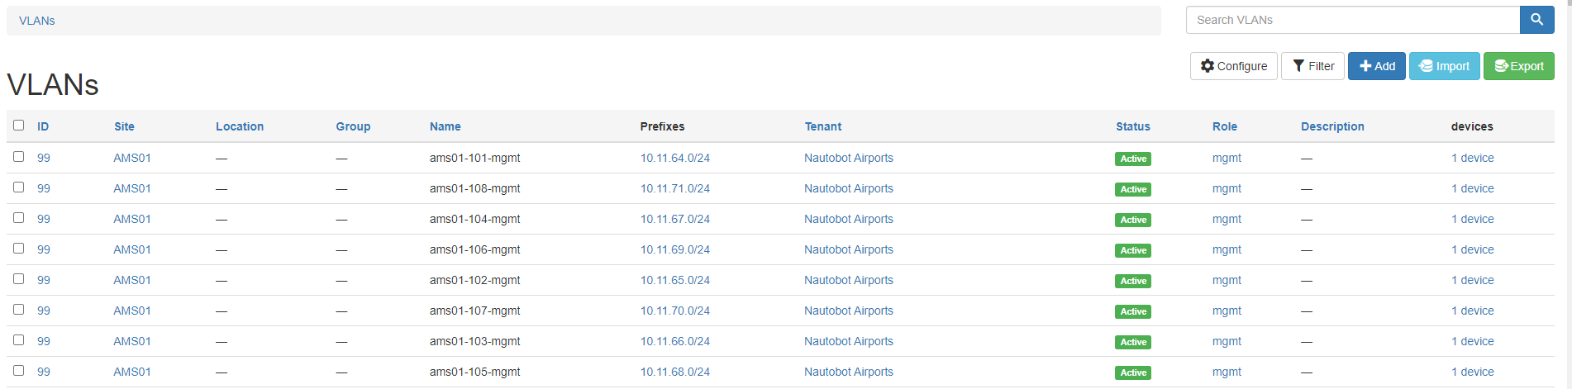
Task: Open the Configure table settings
Action: [1233, 66]
